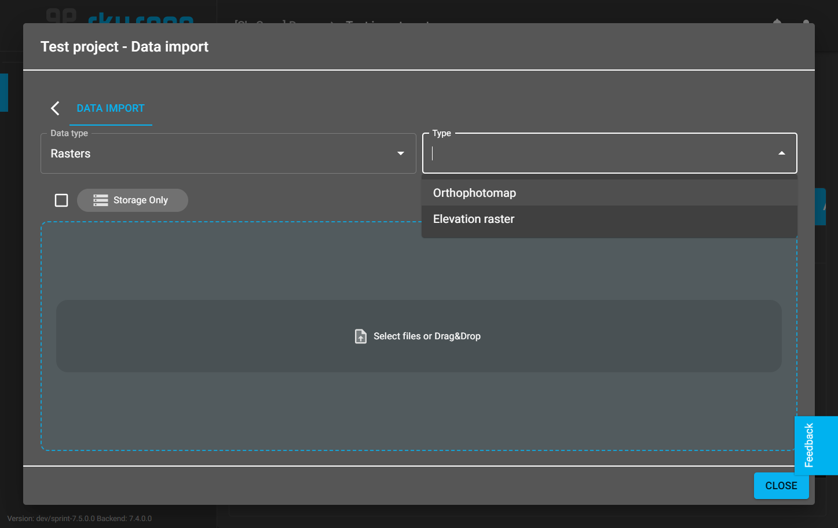Collapse the Type dropdown using its arrow
The height and width of the screenshot is (528, 838).
coord(781,153)
